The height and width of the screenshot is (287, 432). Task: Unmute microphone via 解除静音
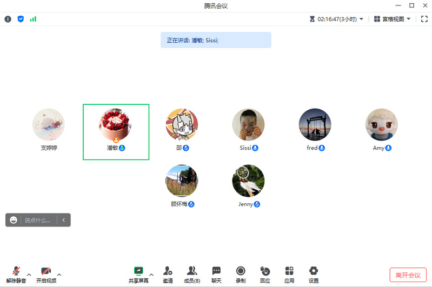pos(16,275)
